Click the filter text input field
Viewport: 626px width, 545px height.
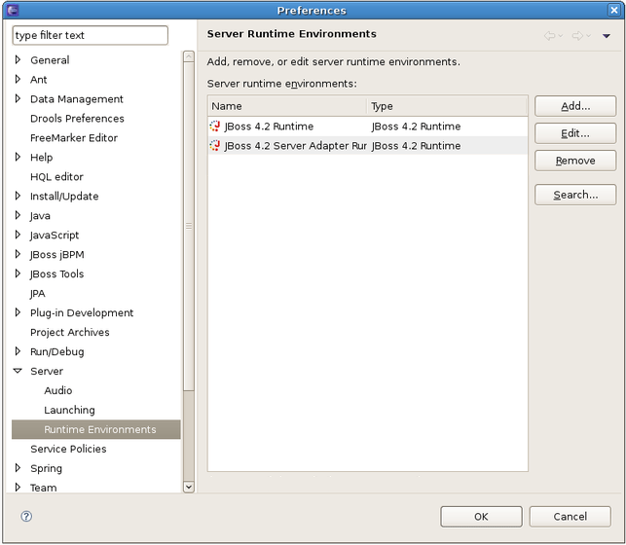[90, 36]
